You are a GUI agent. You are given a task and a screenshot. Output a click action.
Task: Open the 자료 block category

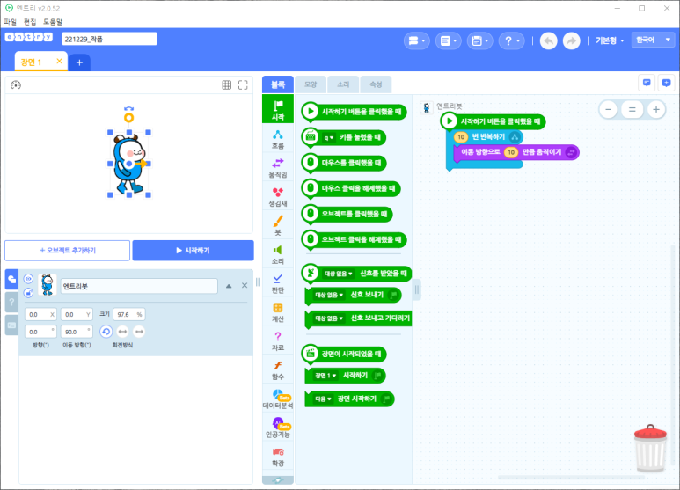(278, 340)
